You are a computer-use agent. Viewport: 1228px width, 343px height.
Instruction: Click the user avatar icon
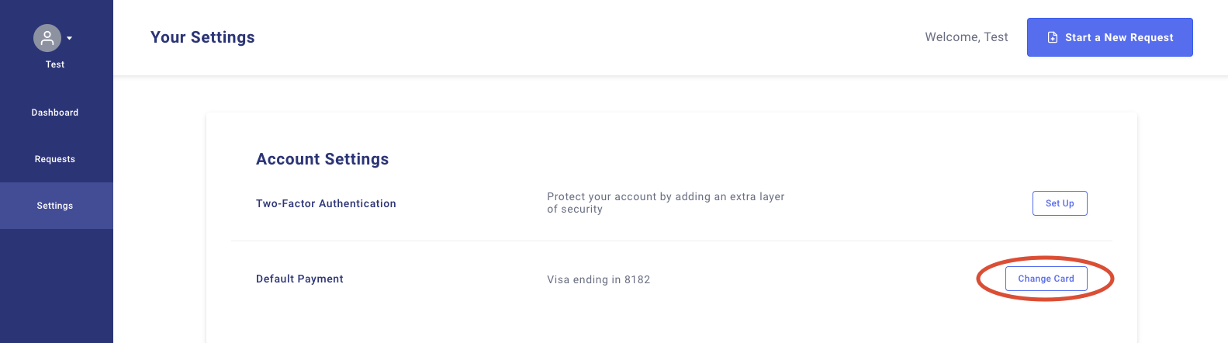point(47,37)
